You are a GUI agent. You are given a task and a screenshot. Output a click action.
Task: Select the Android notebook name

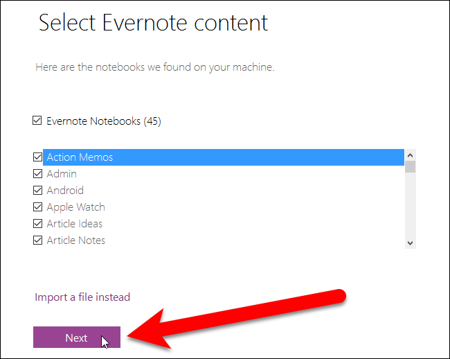[65, 191]
